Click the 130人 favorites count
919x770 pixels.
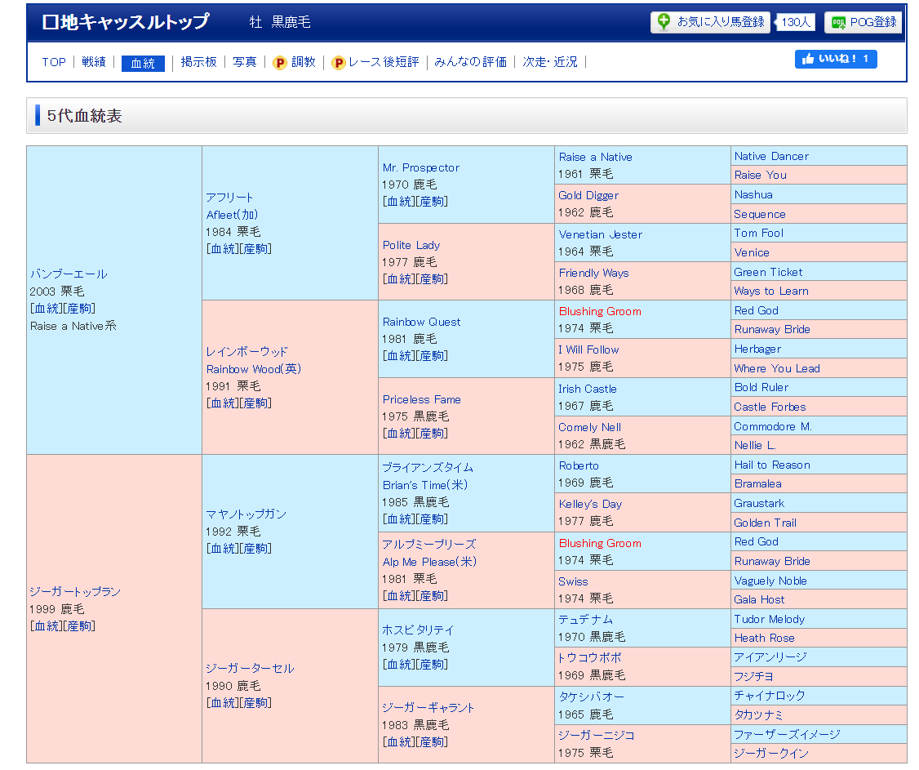point(795,23)
